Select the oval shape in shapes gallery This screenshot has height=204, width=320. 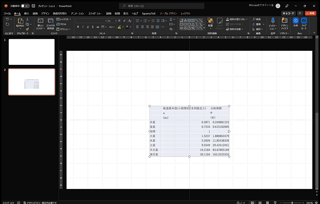[185, 24]
